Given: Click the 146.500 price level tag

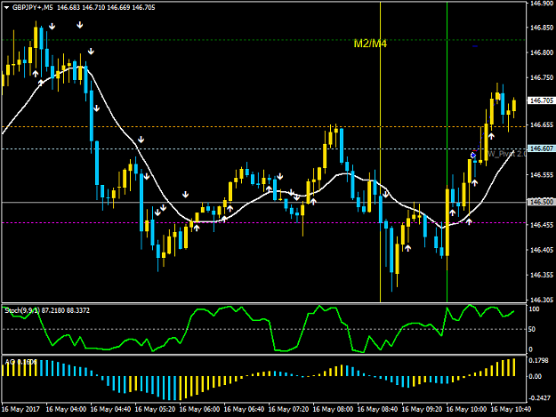Looking at the screenshot, I should (x=542, y=202).
